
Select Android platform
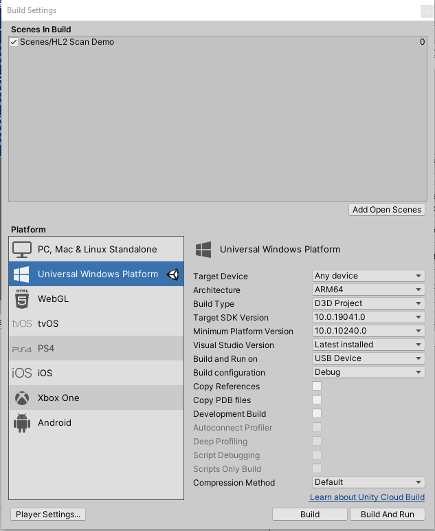pyautogui.click(x=96, y=422)
